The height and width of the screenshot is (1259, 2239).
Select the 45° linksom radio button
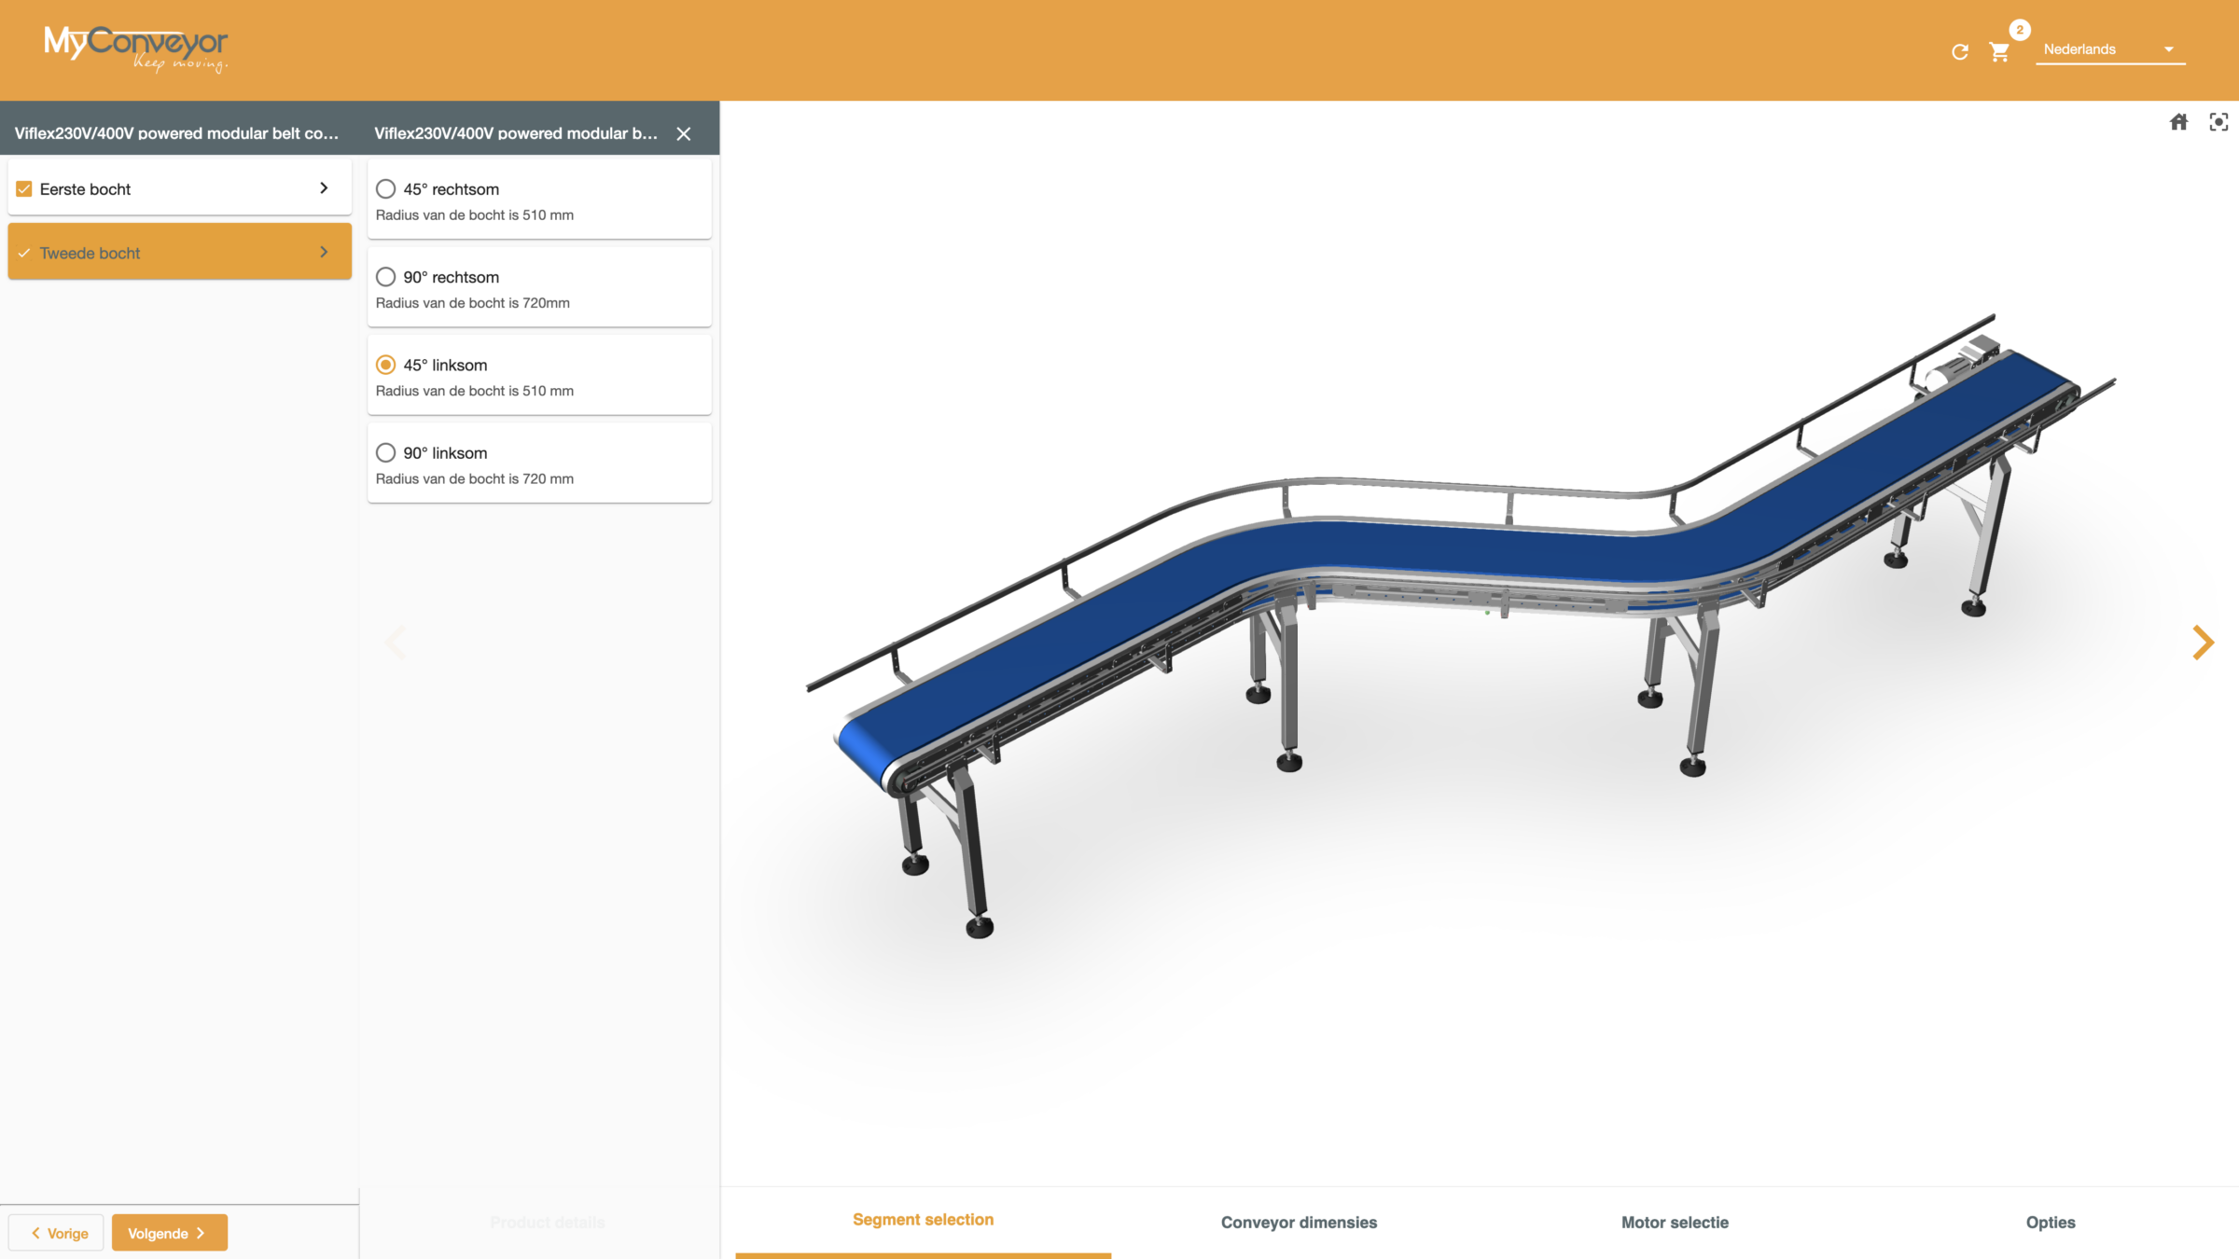385,365
